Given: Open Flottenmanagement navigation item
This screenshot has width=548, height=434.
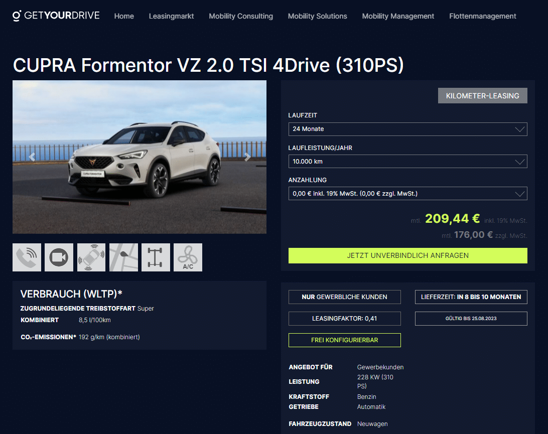Looking at the screenshot, I should coord(483,16).
